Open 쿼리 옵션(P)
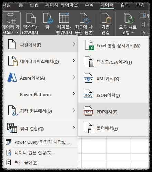The width and height of the screenshot is (152, 172). (40, 162)
